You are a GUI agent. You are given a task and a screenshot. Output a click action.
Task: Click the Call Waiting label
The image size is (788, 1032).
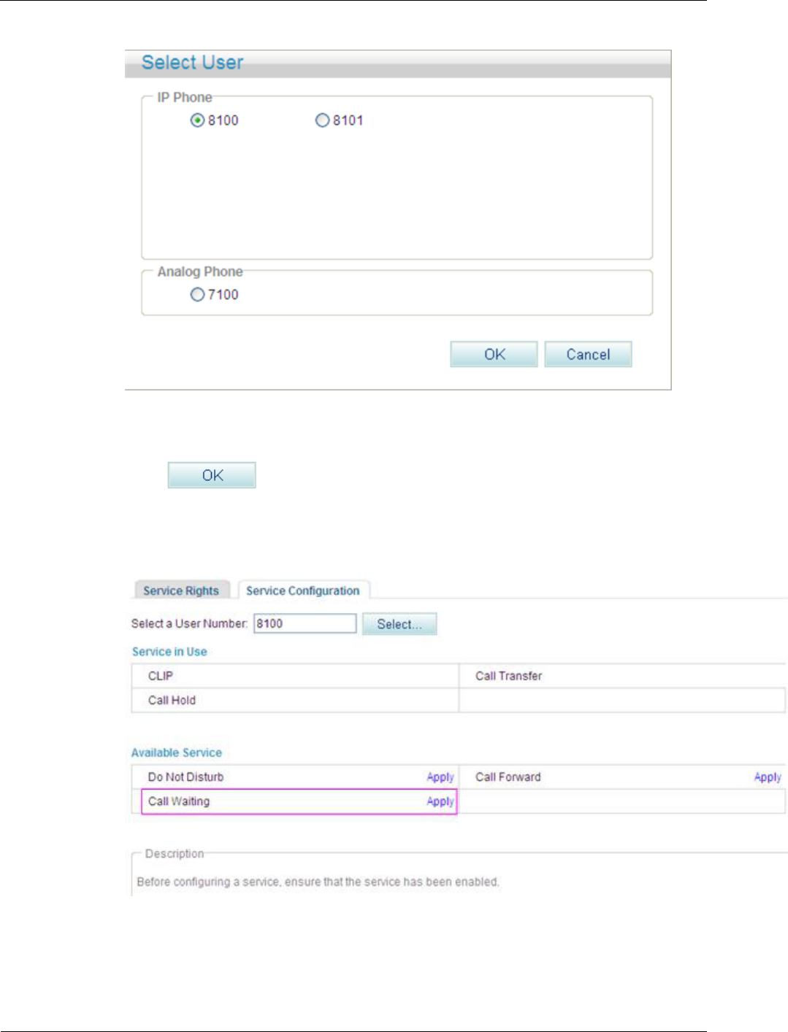coord(179,801)
